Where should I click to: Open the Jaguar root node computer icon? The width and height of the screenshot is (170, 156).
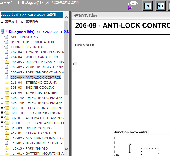point(2,31)
